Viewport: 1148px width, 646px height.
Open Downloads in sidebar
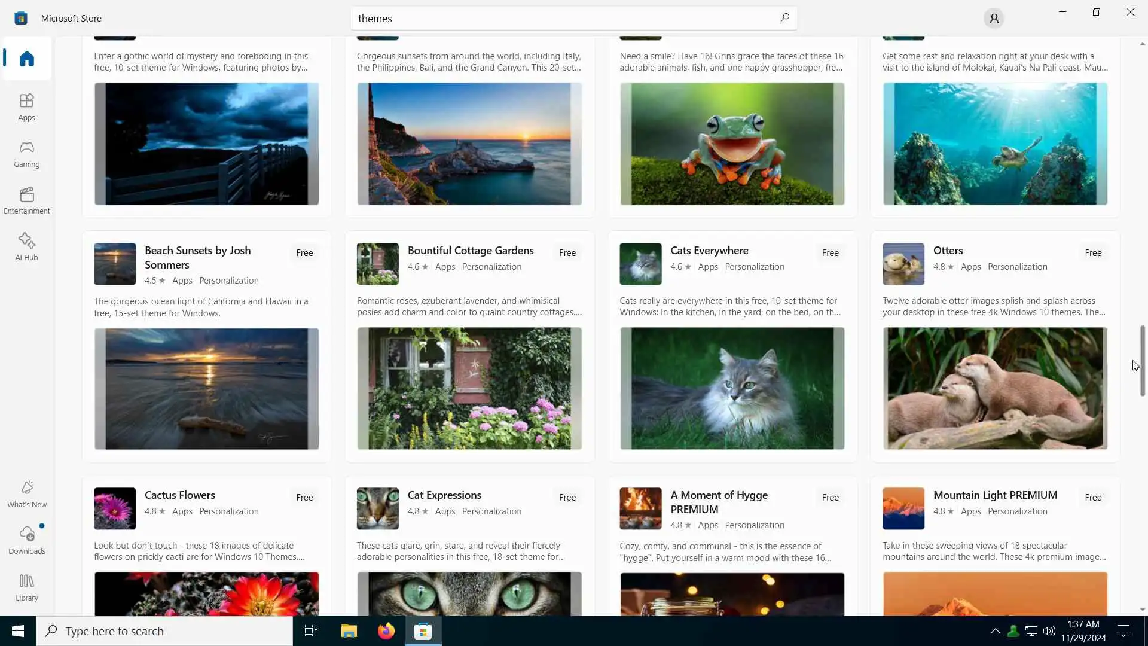26,541
